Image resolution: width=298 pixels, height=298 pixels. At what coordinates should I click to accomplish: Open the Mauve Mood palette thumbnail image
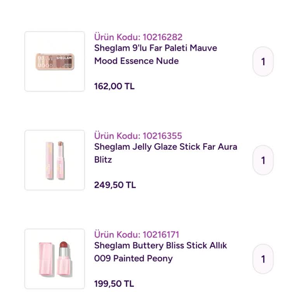(x=55, y=61)
